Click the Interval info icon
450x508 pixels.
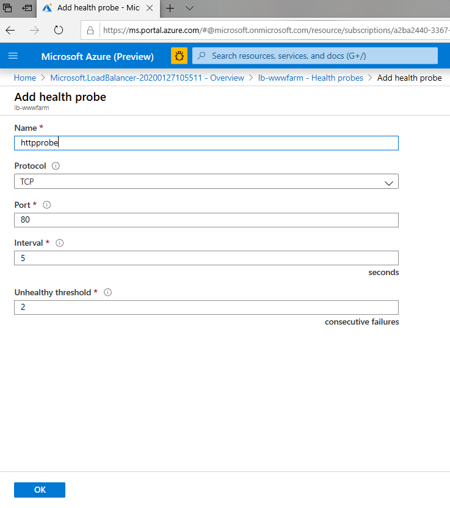(x=59, y=243)
